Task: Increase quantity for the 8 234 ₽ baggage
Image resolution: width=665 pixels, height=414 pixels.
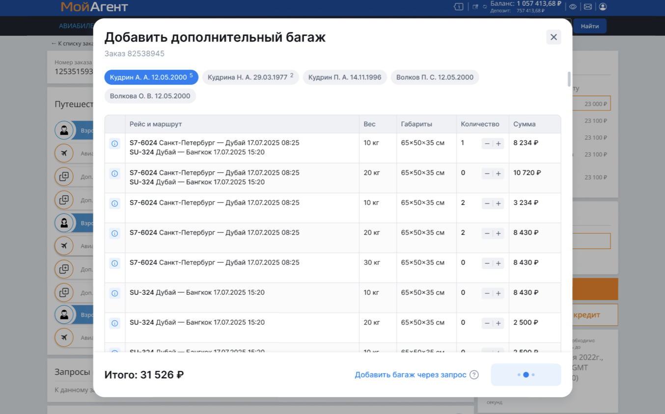Action: (499, 144)
